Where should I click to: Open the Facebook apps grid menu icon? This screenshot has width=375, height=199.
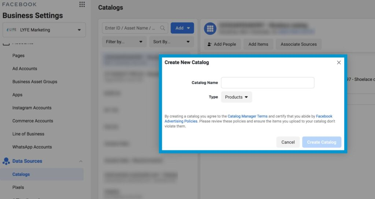(82, 4)
